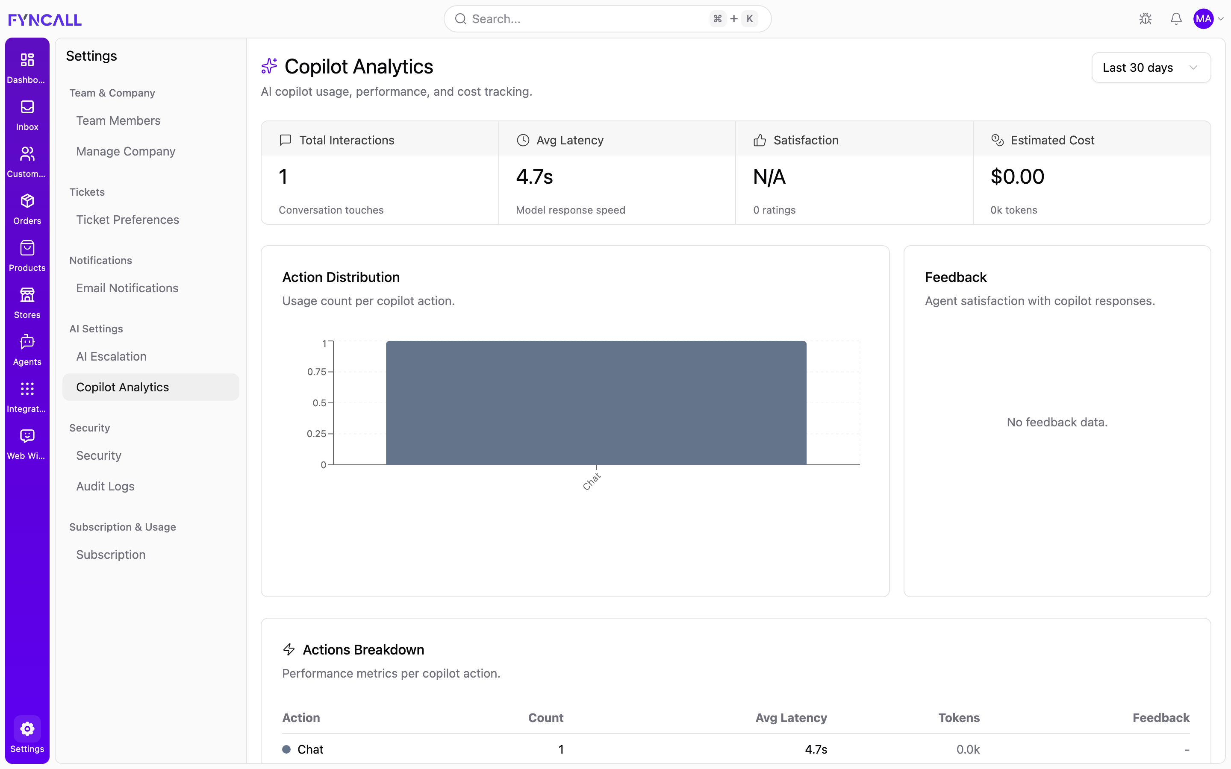Viewport: 1231px width, 769px height.
Task: Open Agents bot icon
Action: tap(27, 342)
